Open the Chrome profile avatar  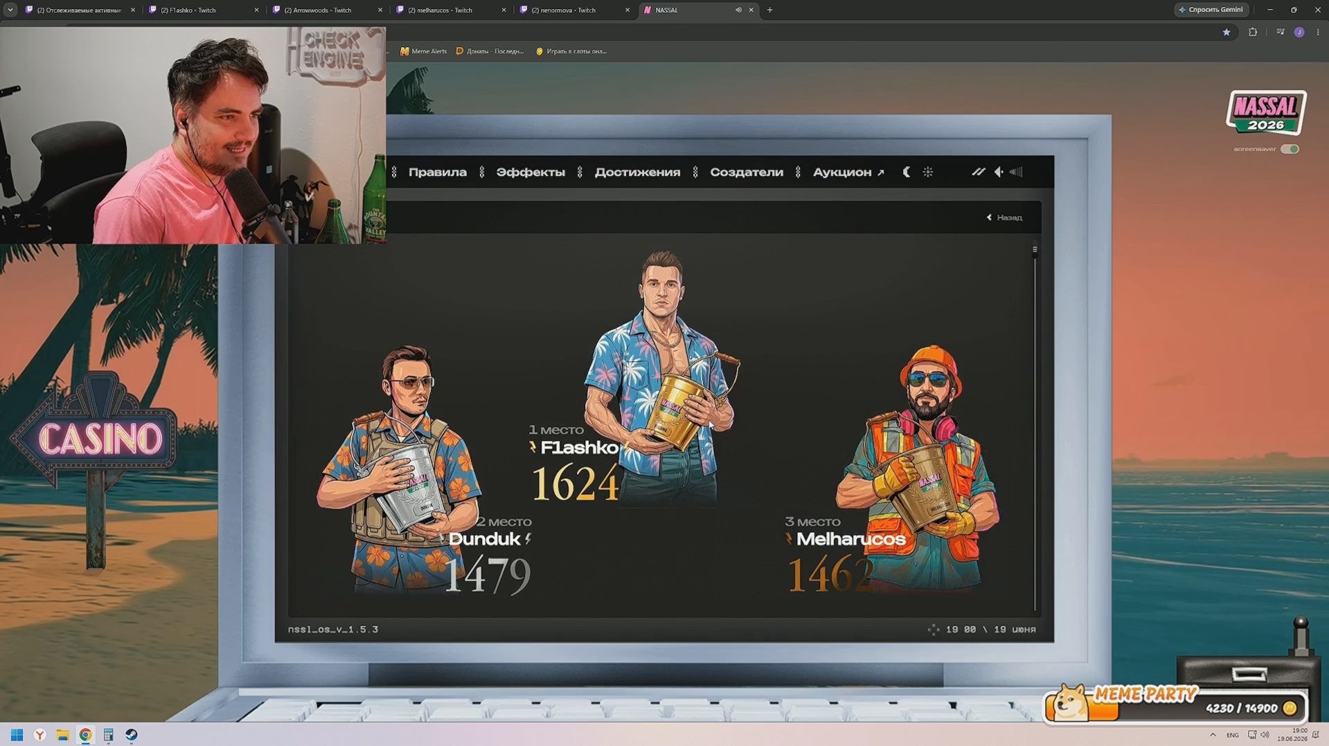pos(1299,32)
